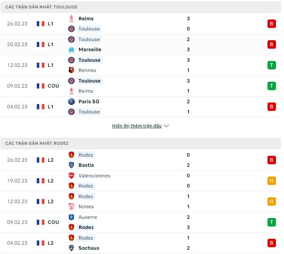
Task: Click the Nimes club crest
Action: click(71, 207)
